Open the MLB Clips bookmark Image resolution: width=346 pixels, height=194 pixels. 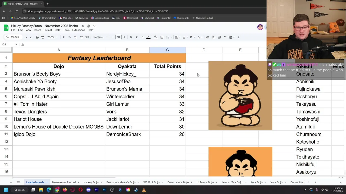(x=66, y=18)
